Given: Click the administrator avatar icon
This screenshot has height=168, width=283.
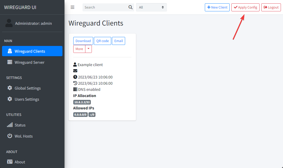Looking at the screenshot, I should tap(9, 23).
